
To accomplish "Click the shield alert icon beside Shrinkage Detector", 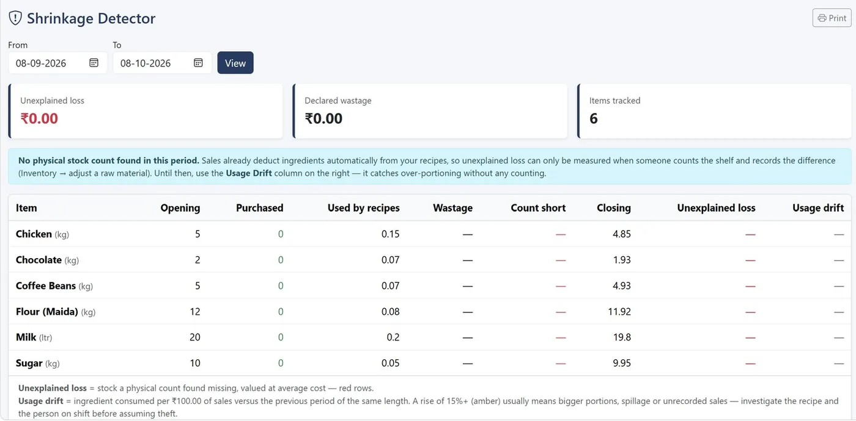I will pyautogui.click(x=15, y=18).
